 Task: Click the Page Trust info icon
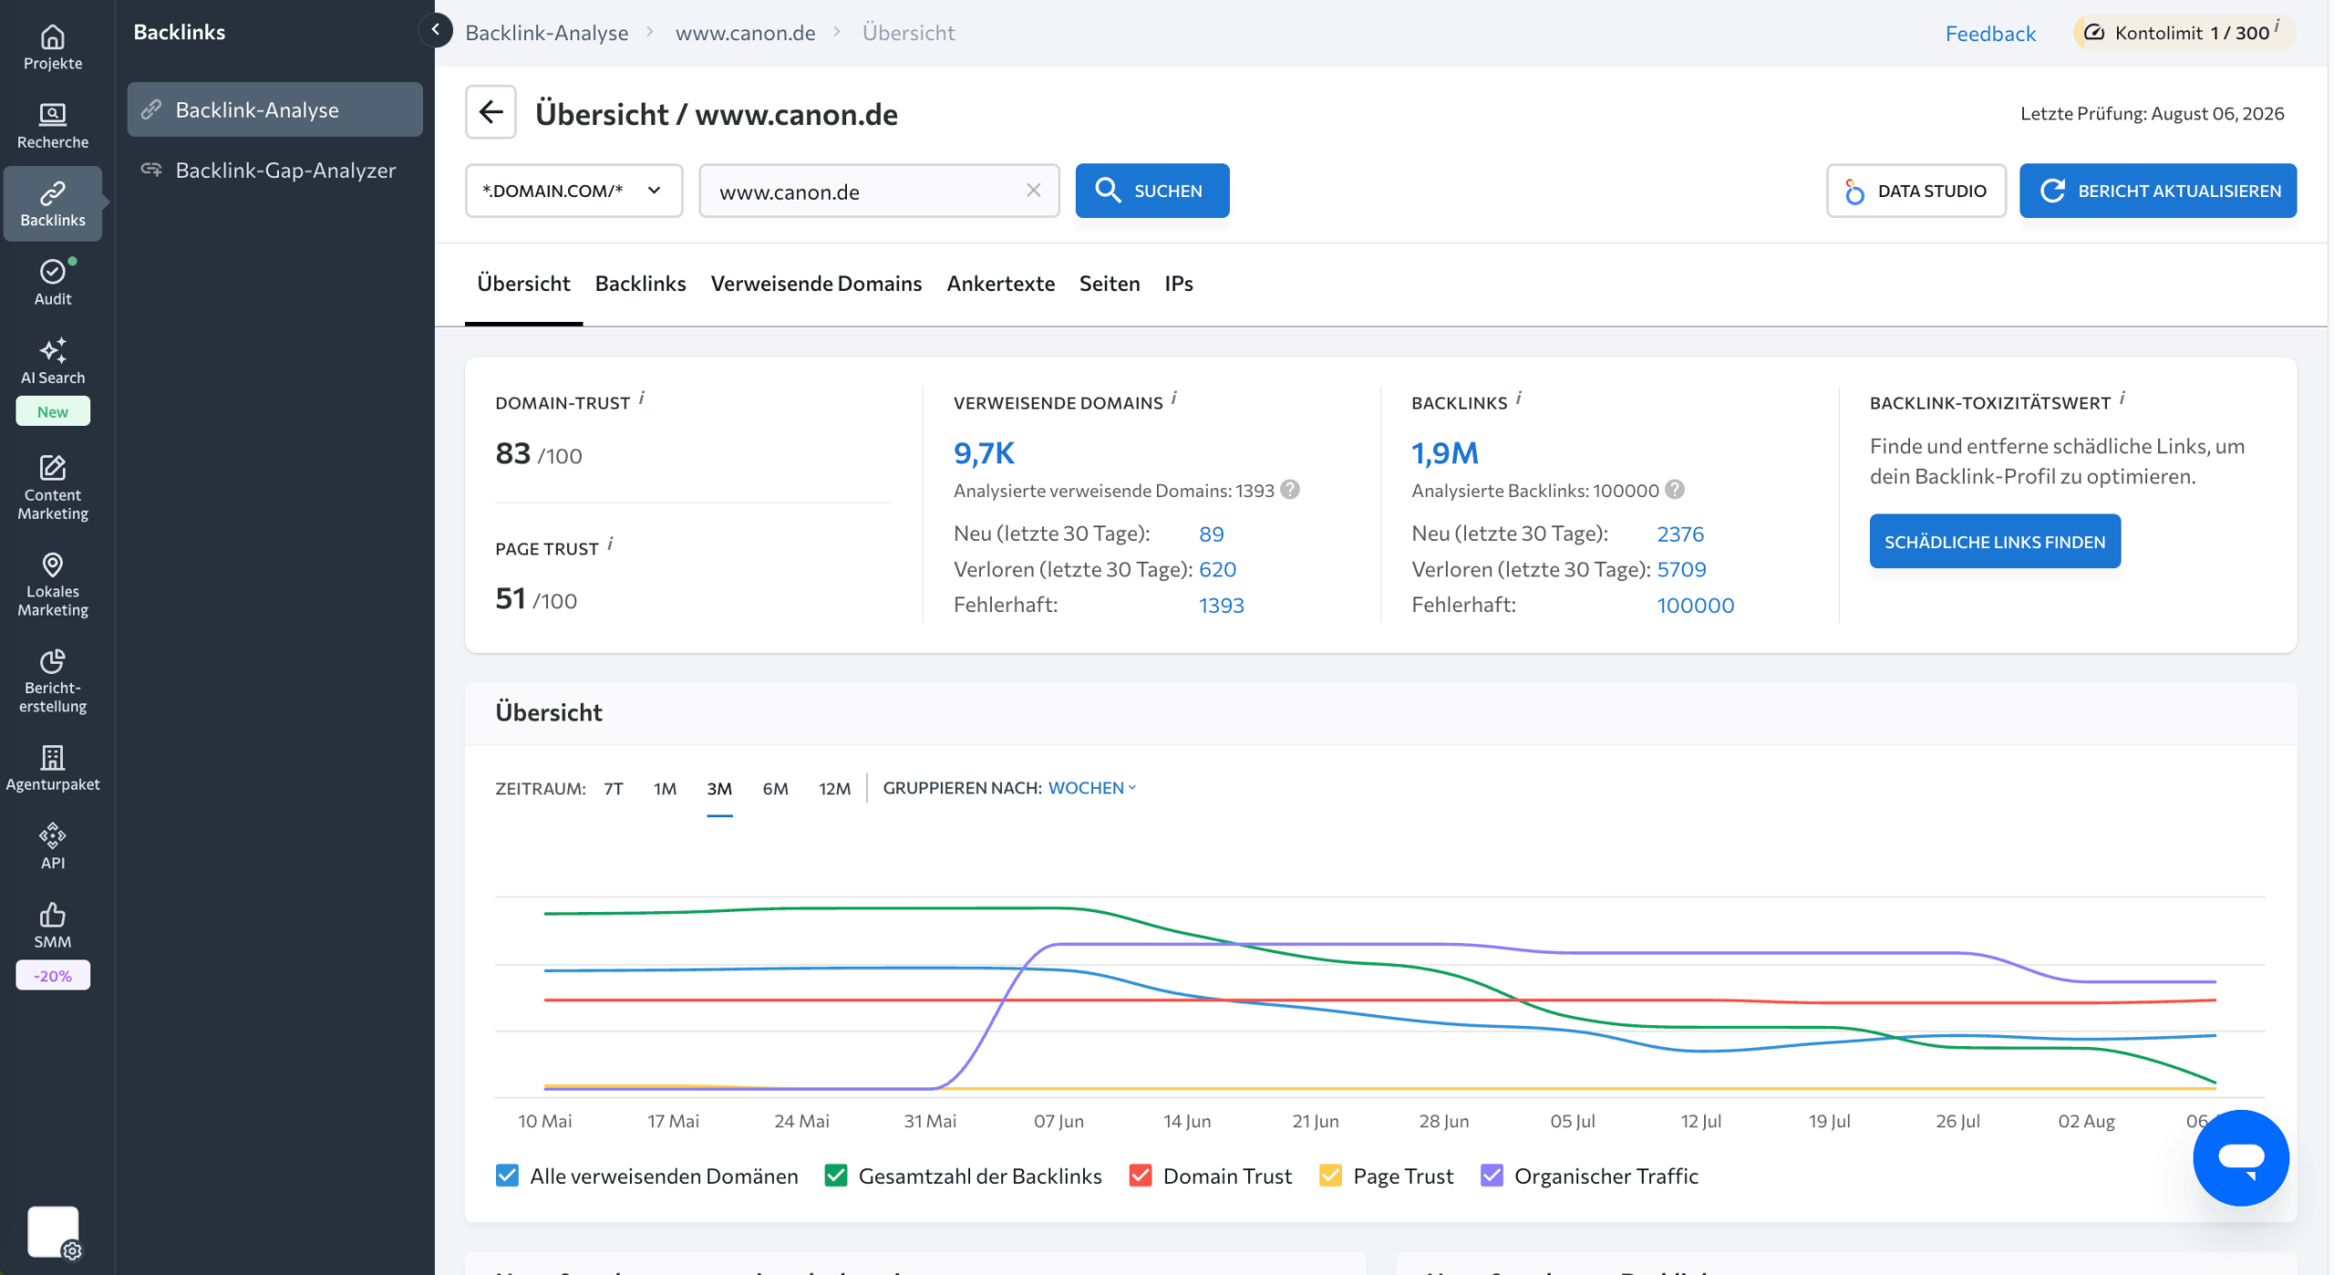click(610, 544)
